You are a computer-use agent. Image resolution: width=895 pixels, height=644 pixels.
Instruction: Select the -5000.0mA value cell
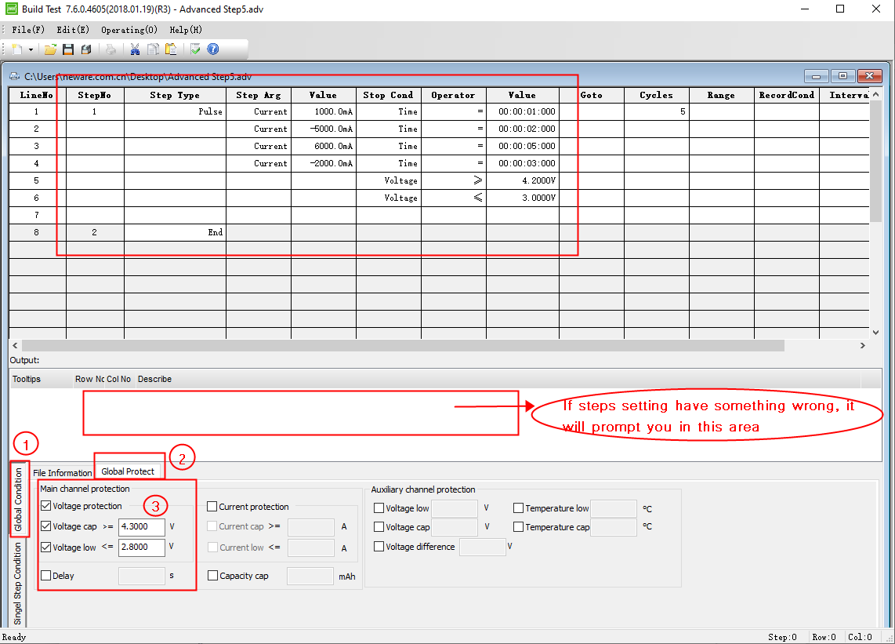point(324,129)
